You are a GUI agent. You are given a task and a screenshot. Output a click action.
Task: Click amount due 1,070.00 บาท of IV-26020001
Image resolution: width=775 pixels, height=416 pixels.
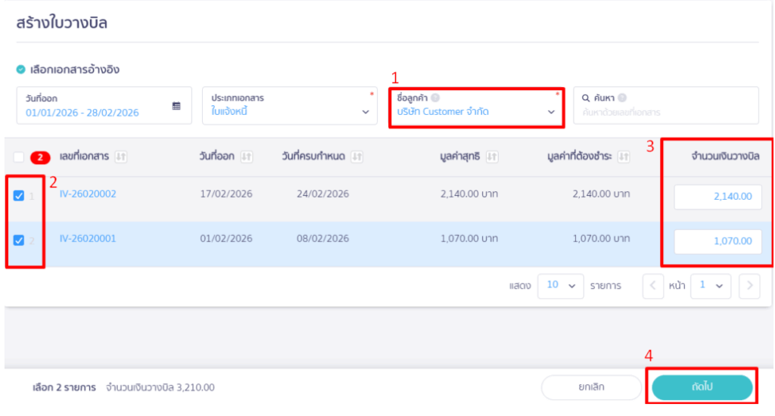point(601,238)
